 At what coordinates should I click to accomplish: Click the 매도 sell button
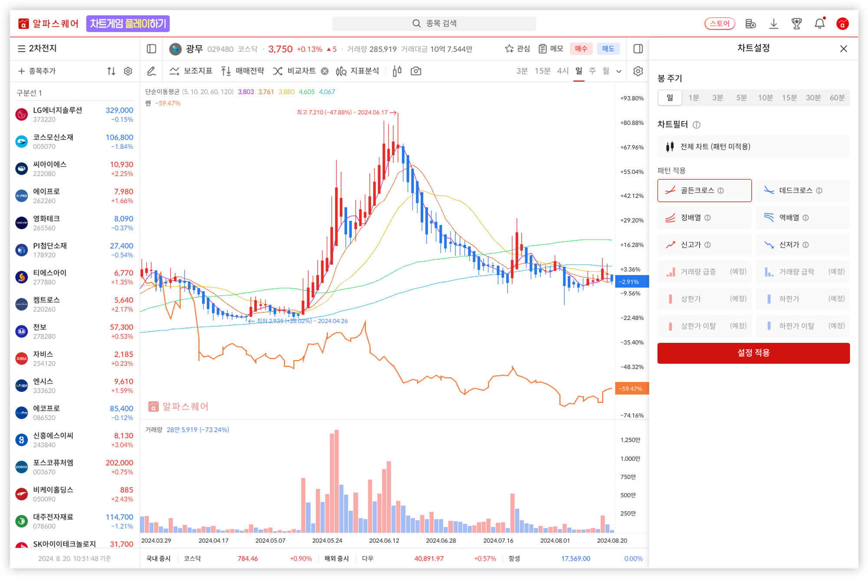pyautogui.click(x=608, y=49)
